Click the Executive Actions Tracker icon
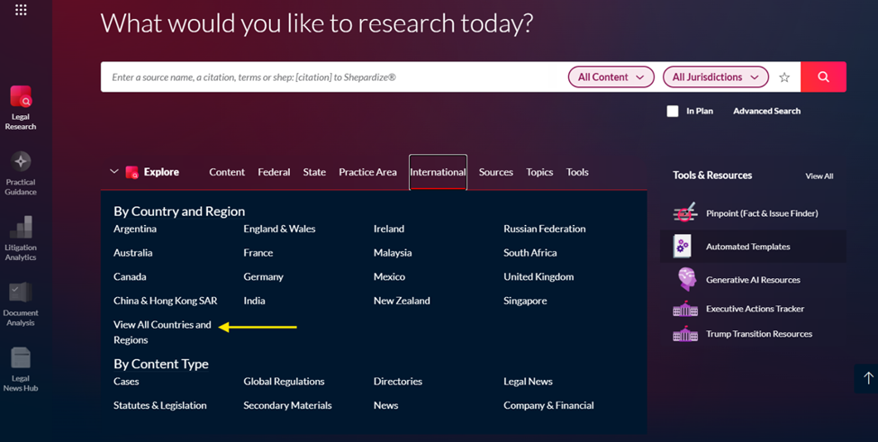 click(x=685, y=308)
